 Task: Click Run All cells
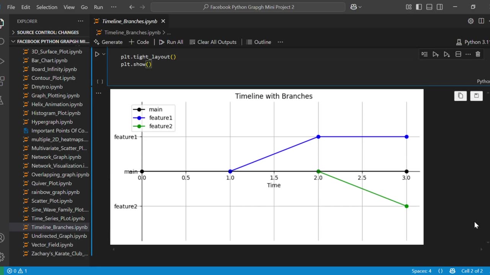[171, 42]
